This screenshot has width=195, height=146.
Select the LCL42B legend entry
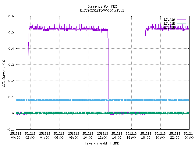[169, 27]
